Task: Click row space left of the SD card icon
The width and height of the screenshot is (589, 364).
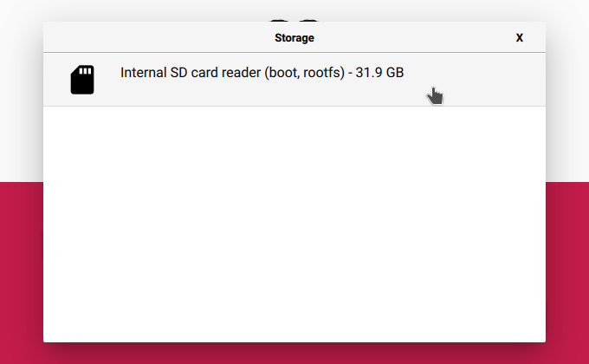Action: coord(56,80)
